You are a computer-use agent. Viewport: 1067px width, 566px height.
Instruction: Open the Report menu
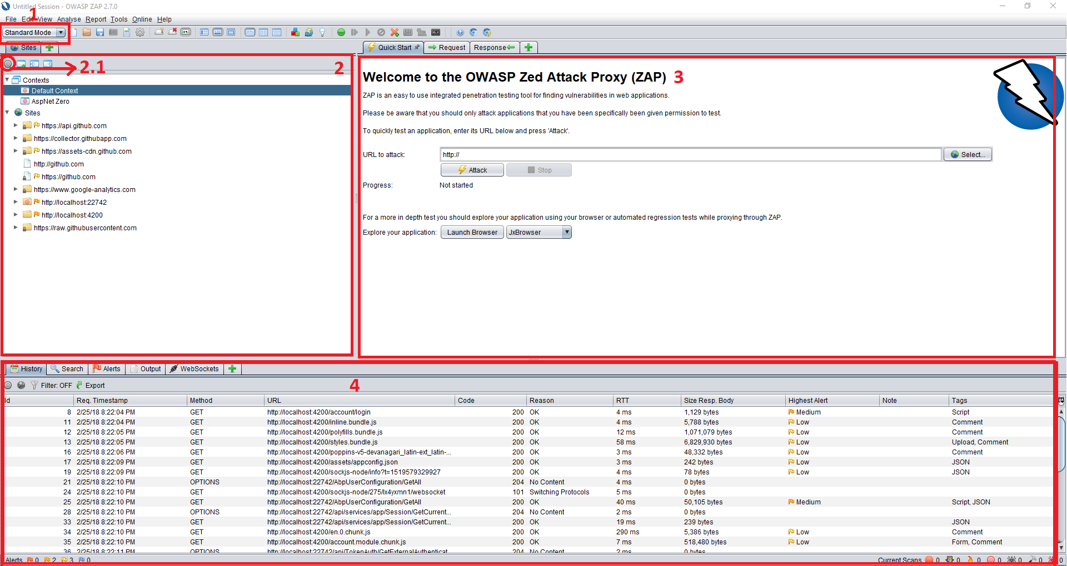tap(96, 19)
